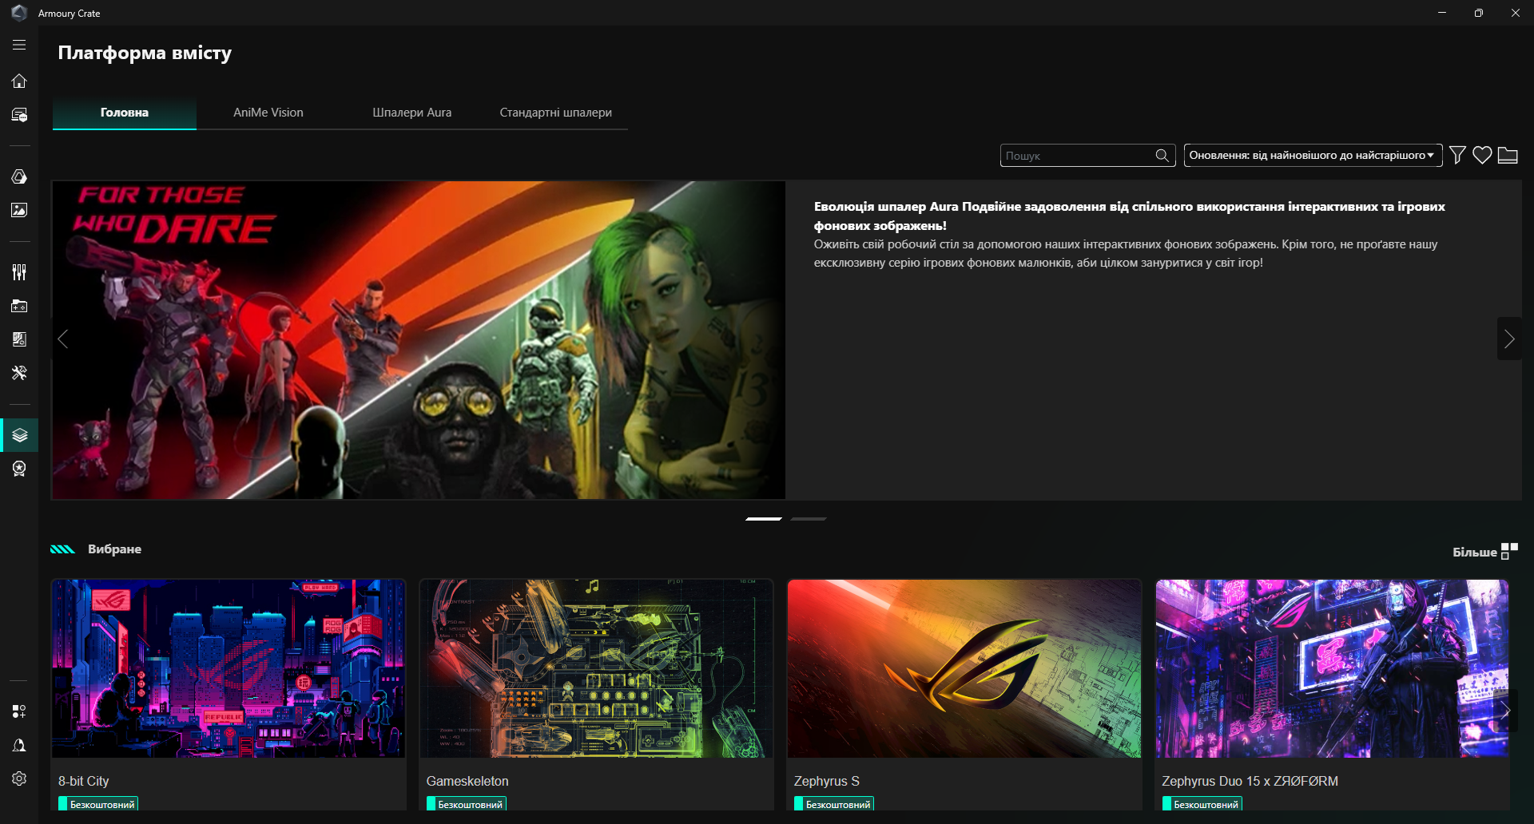Open the chart-document icon in the sidebar
1534x824 pixels.
pos(19,339)
